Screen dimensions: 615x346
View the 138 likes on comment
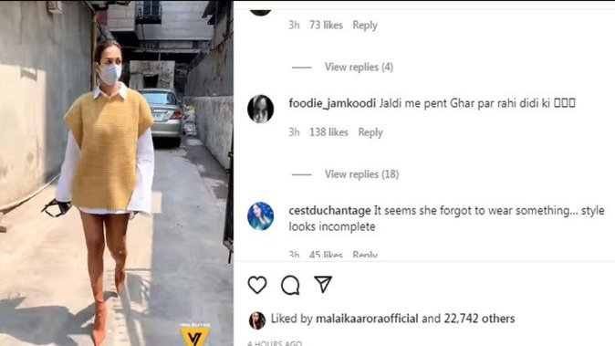[x=328, y=132]
